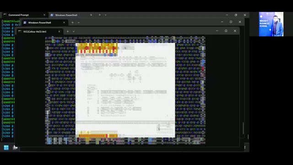The height and width of the screenshot is (165, 293).
Task: Close the middle PowerShell window
Action: click(x=240, y=22)
